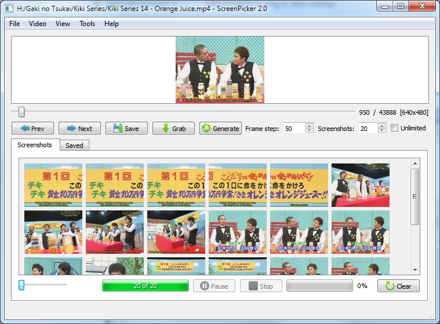
Task: Open the Help menu
Action: [111, 24]
